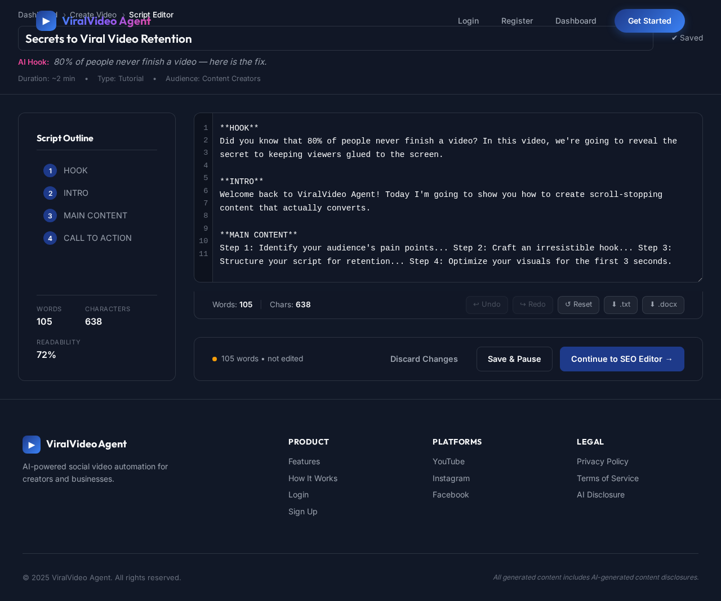Click Words: 105 counter in toolbar
This screenshot has height=601, width=721.
click(x=232, y=304)
